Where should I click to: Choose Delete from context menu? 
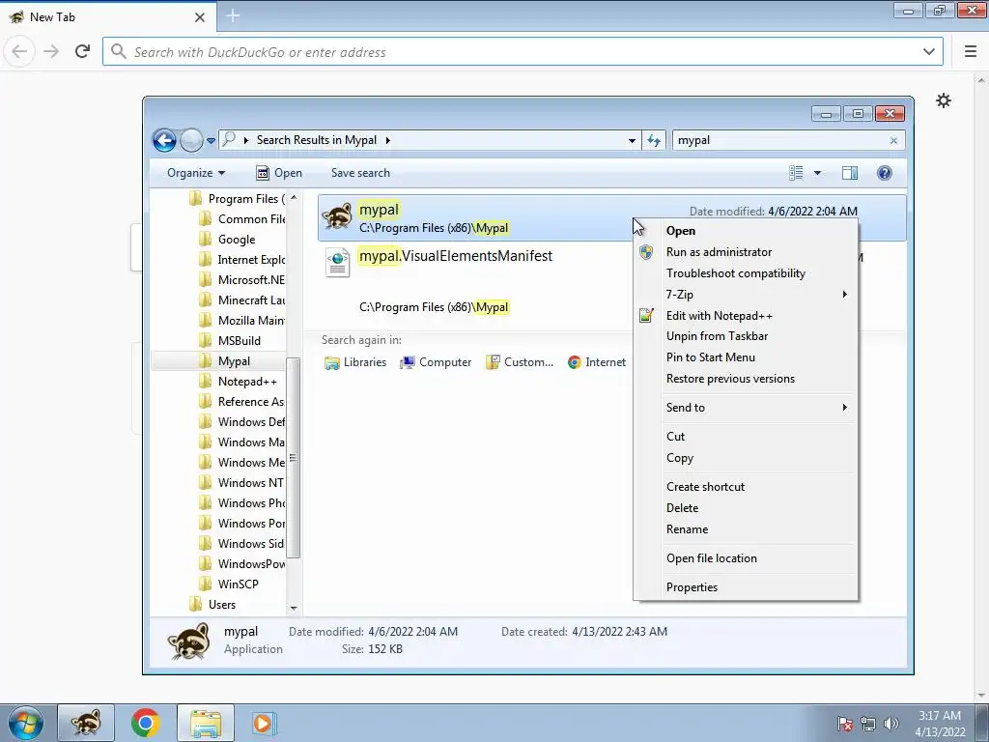coord(747,508)
